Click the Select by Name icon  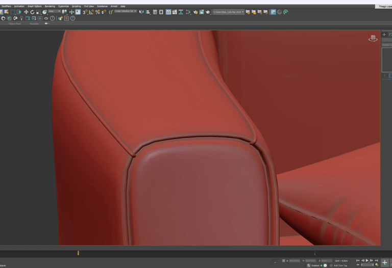(x=7, y=12)
